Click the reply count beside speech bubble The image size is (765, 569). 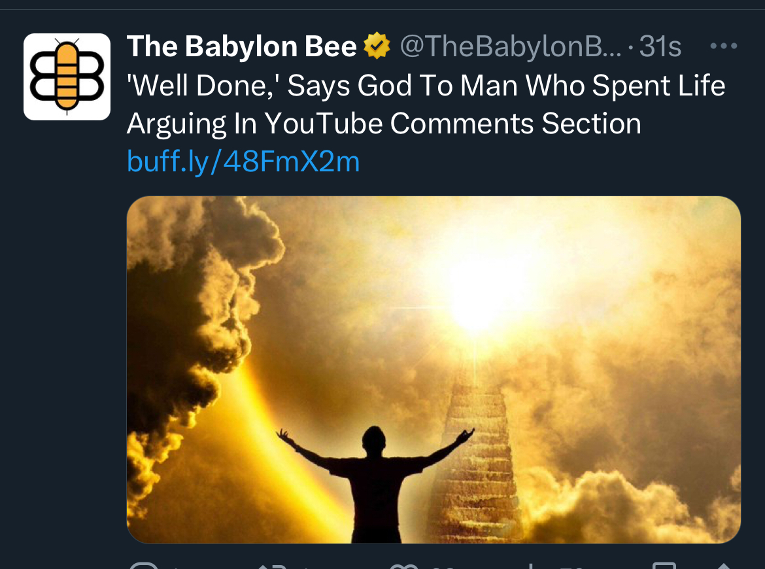point(178,568)
